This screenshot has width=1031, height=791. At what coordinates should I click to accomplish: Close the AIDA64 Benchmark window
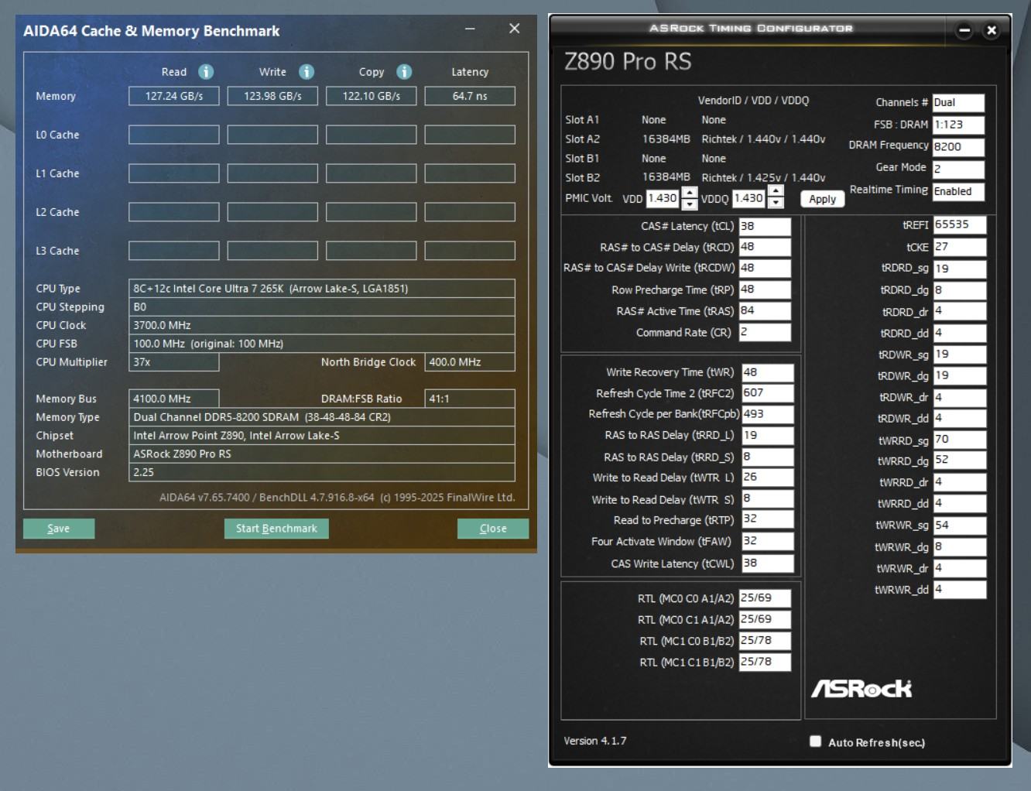(514, 29)
